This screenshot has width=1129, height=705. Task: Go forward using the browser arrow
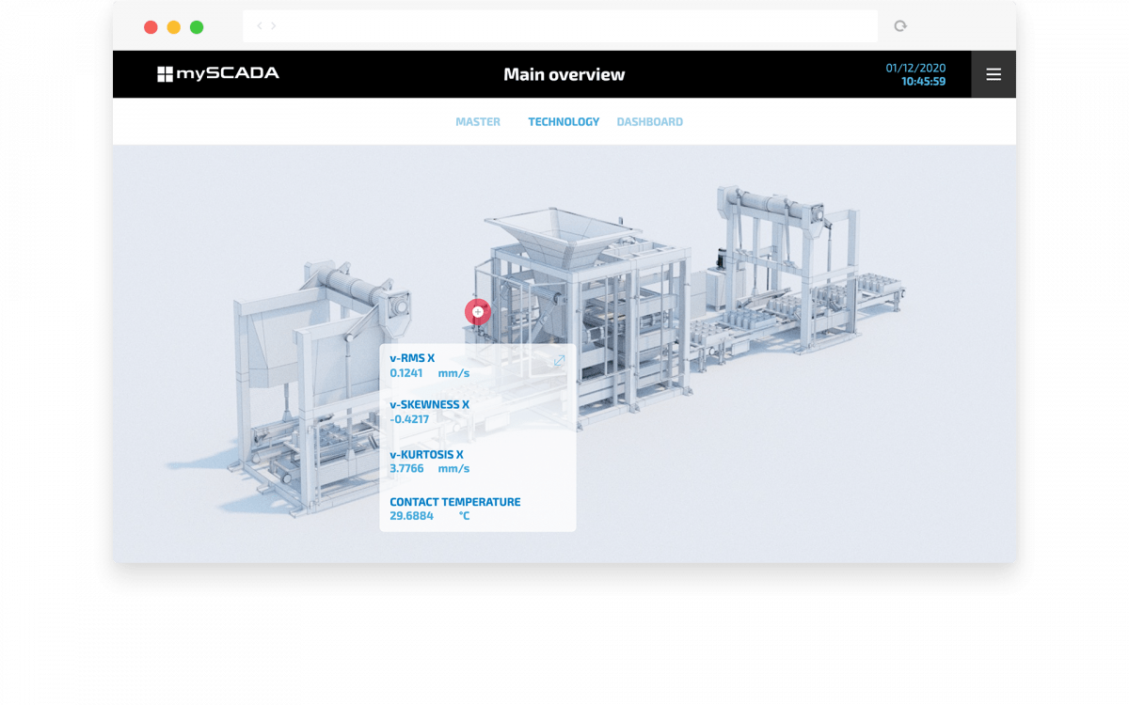pos(274,26)
